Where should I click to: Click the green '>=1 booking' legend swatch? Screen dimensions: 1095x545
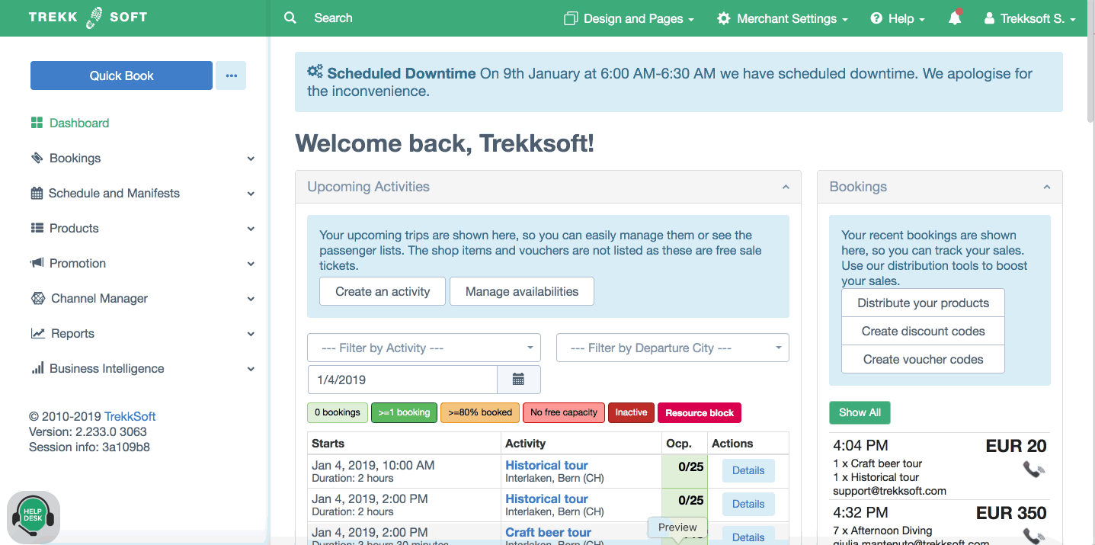coord(404,412)
